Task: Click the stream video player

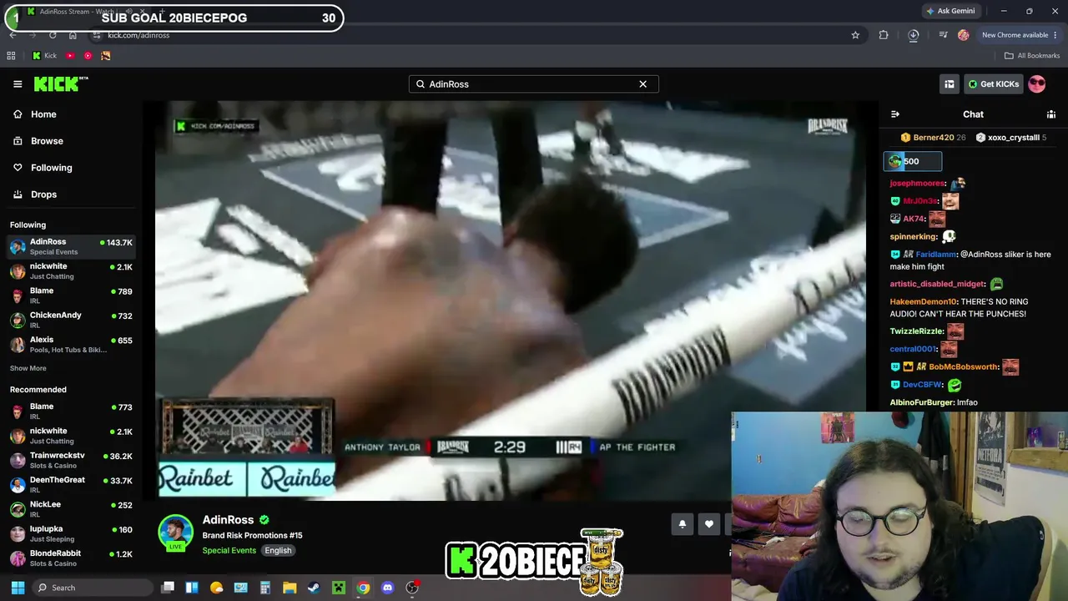Action: click(x=511, y=300)
